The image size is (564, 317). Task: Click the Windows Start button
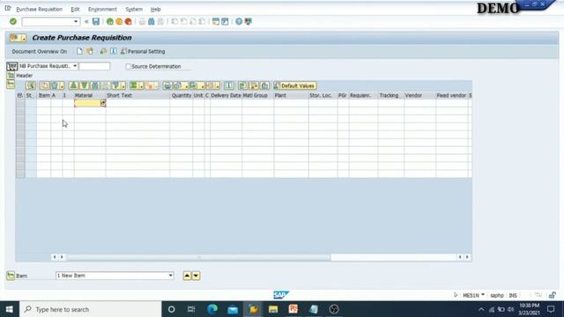(x=10, y=309)
